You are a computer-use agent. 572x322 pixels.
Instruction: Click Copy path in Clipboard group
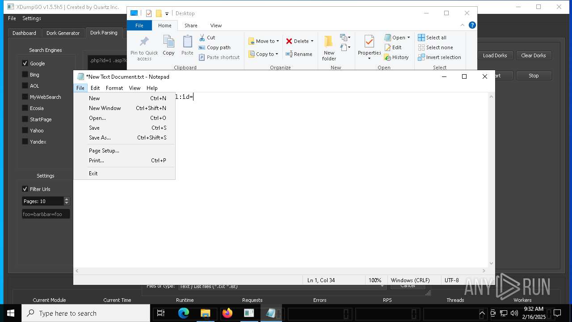214,47
